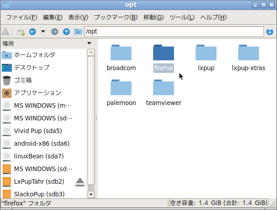The height and width of the screenshot is (210, 277).
Task: Click sidebar scrollbar down arrow
Action: (91, 195)
